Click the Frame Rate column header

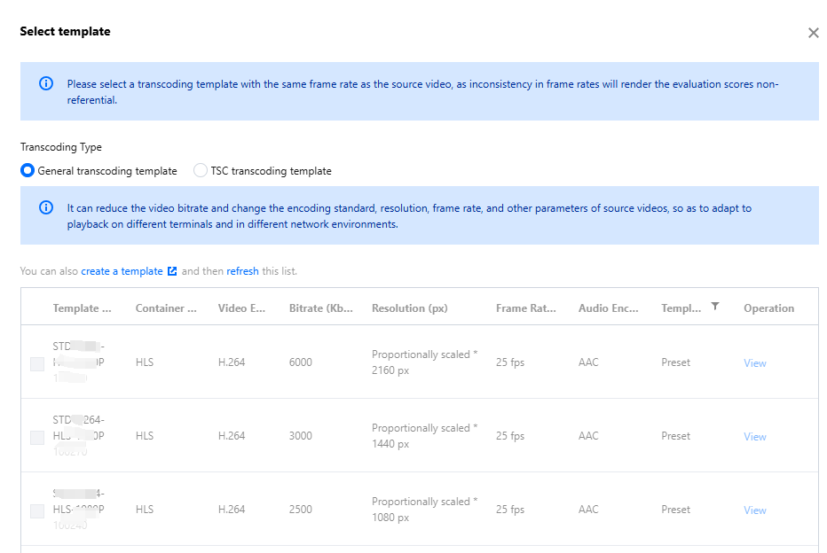[526, 308]
